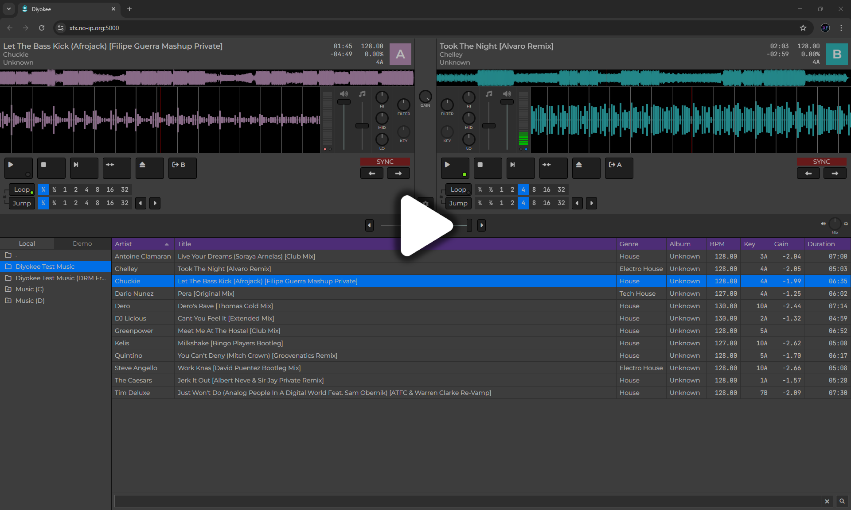
Task: Expand the Music (D) folder
Action: (8, 301)
